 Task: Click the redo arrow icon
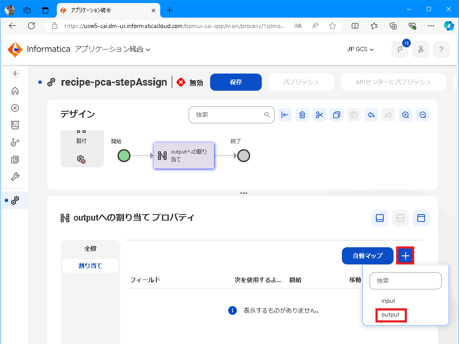(388, 115)
